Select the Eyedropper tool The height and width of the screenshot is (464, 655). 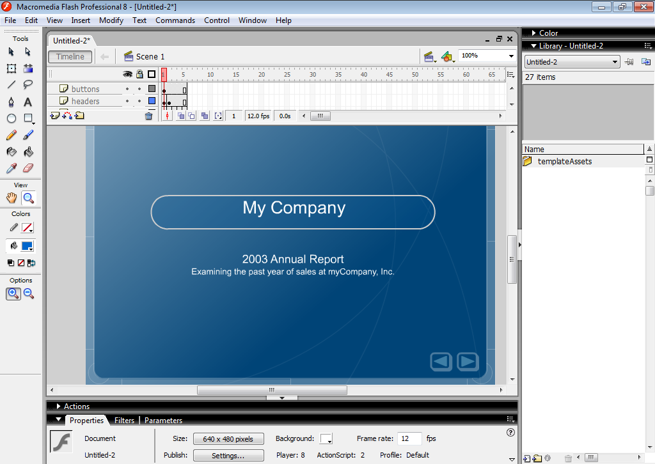pyautogui.click(x=12, y=168)
